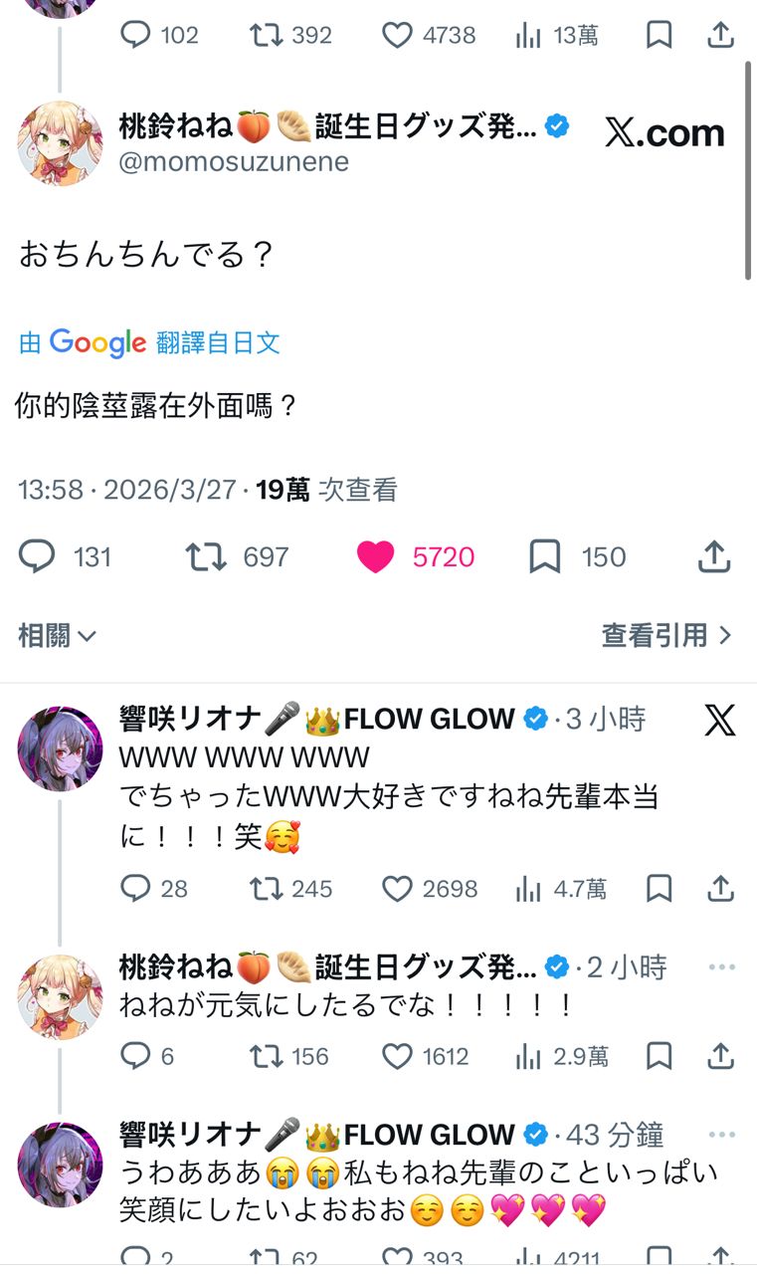Like 響咲リオナ's reply with 2698 likes
Viewport: 757px width, 1274px height.
[397, 889]
